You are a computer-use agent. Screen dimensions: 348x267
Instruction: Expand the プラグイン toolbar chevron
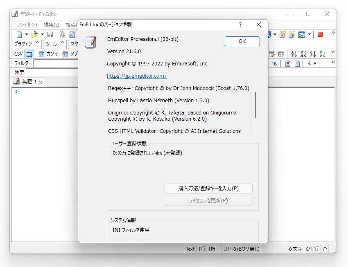tap(37, 42)
